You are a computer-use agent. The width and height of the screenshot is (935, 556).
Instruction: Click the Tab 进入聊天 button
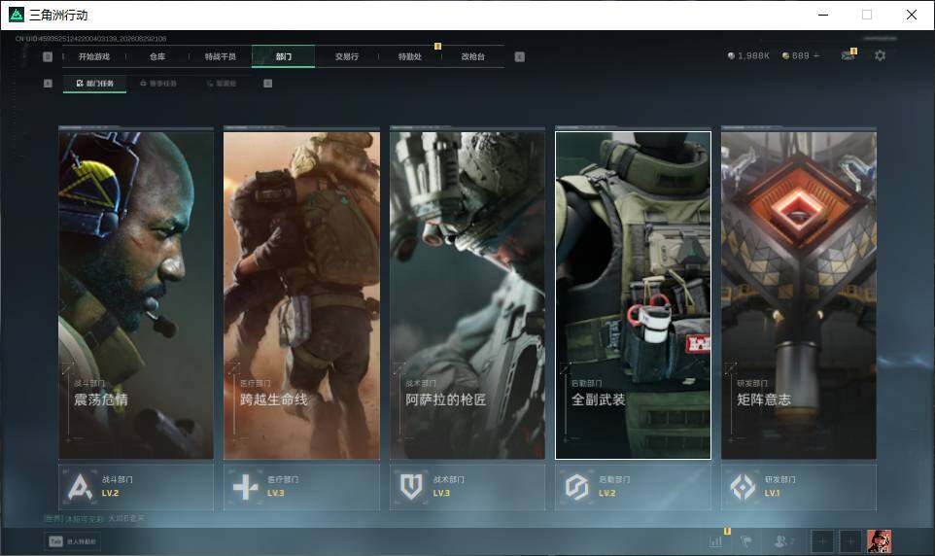(73, 541)
